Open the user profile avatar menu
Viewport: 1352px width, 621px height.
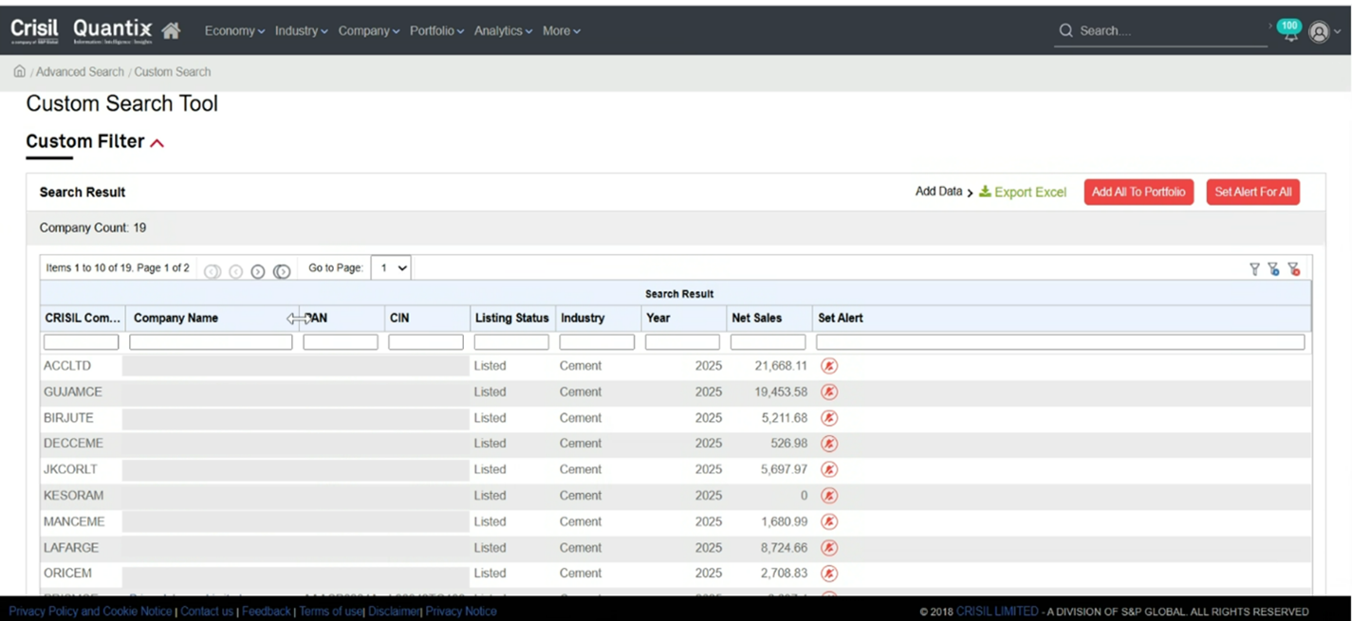point(1319,32)
